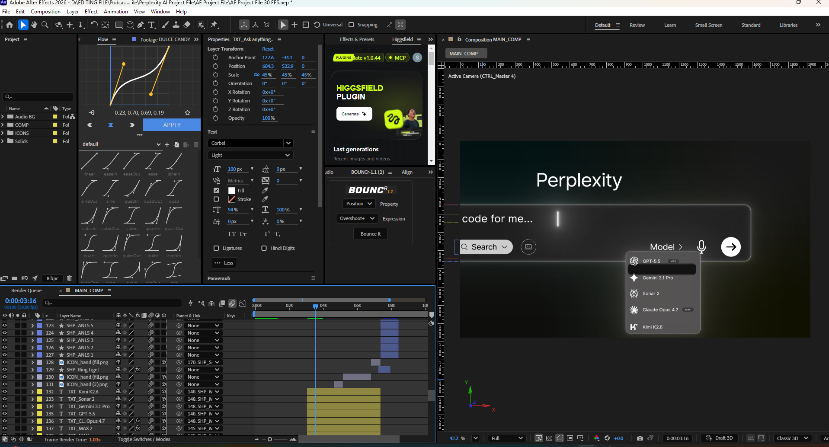
Task: Select the Puppet Pin tool
Action: (x=214, y=25)
